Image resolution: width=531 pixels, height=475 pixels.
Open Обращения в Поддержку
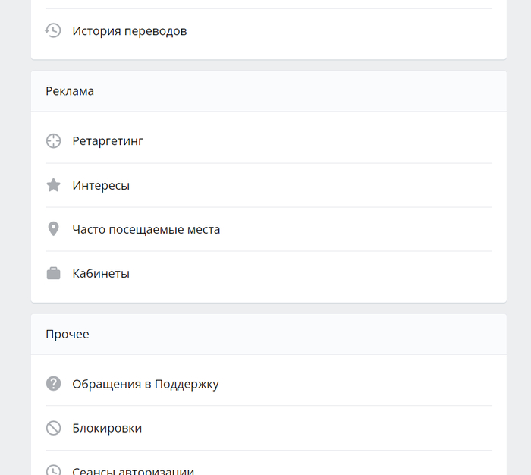point(145,384)
